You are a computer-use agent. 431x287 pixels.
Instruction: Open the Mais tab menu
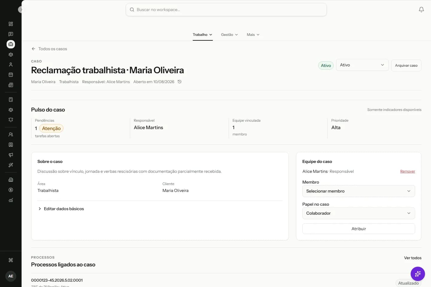(253, 35)
